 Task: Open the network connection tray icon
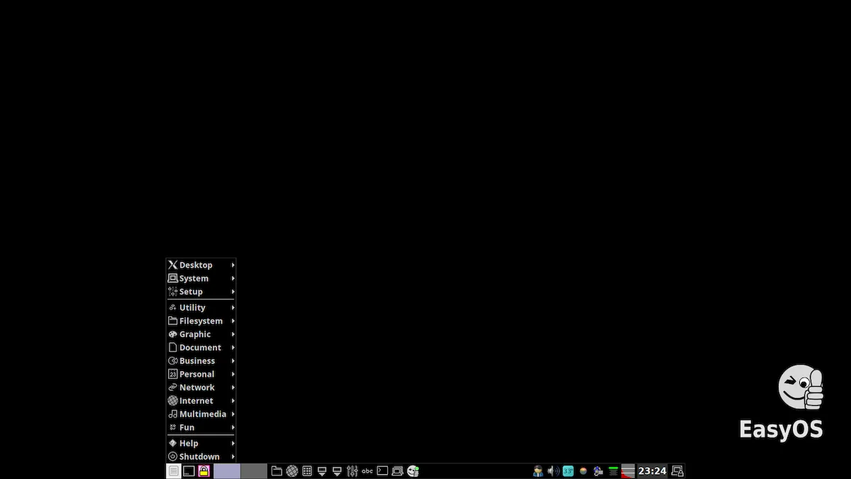coord(598,470)
